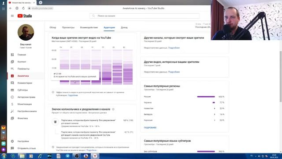Screen dimensions: 282x159
Task: Switch to the Обзор analytics tab
Action: tap(53, 27)
